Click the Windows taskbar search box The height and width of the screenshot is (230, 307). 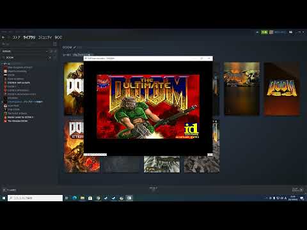pos(35,198)
